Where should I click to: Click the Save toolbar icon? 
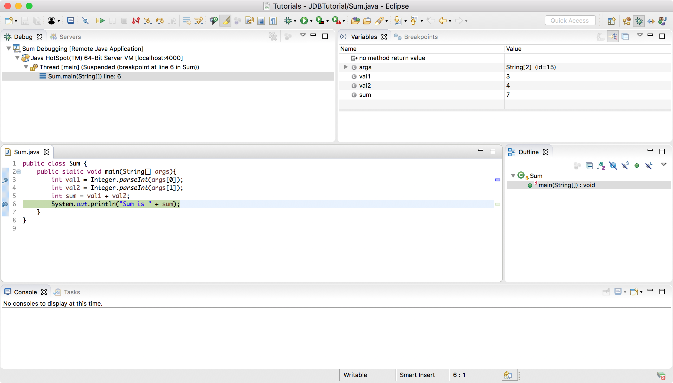pos(25,21)
